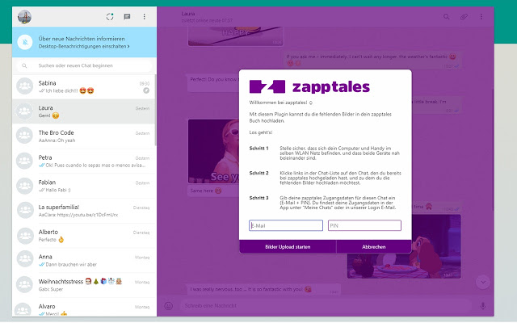Open the HAPPY image thumbnail
This screenshot has width=517, height=323.
[235, 36]
